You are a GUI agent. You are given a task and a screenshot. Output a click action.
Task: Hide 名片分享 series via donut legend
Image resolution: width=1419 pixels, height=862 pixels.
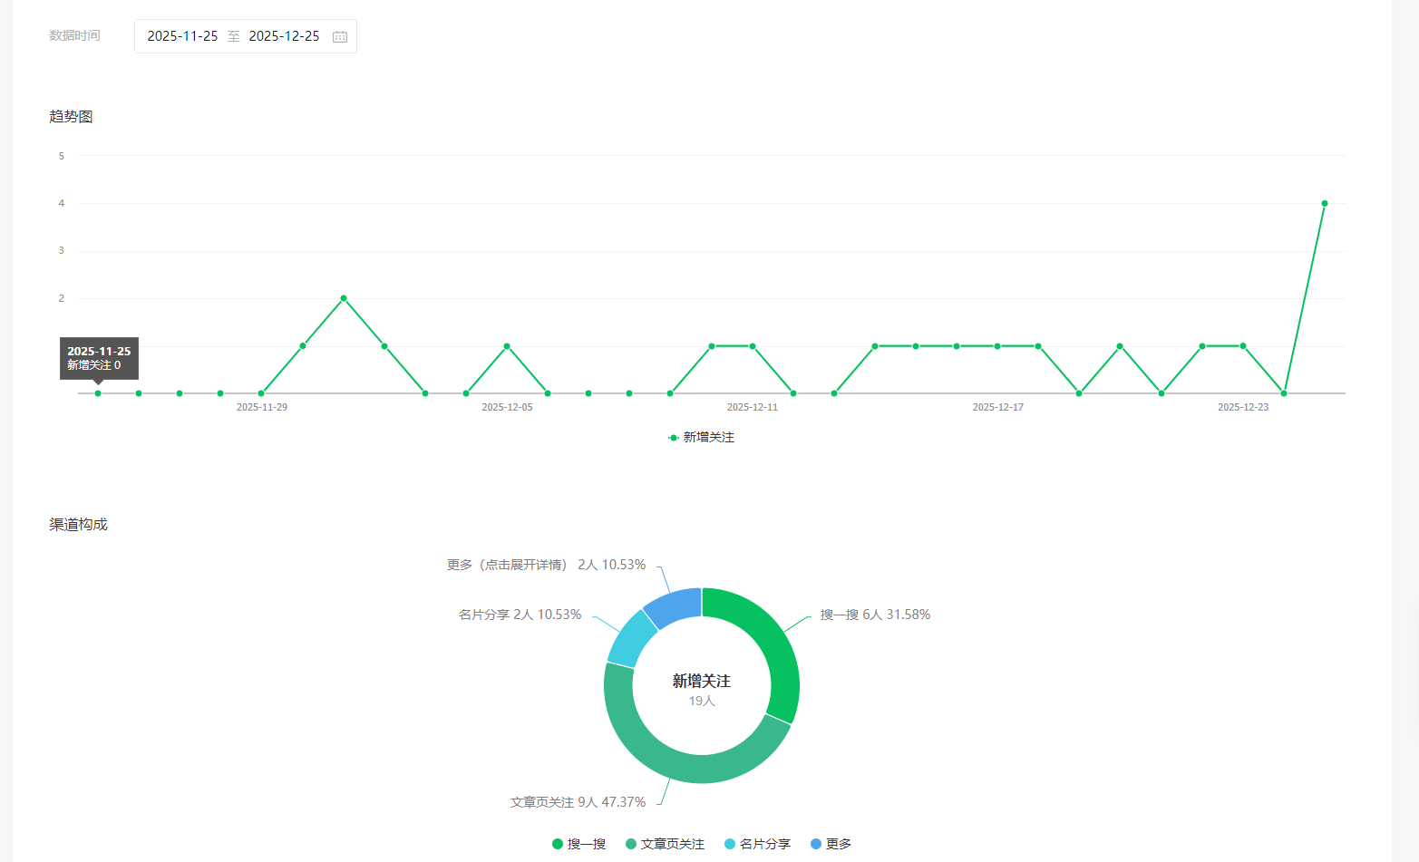757,844
